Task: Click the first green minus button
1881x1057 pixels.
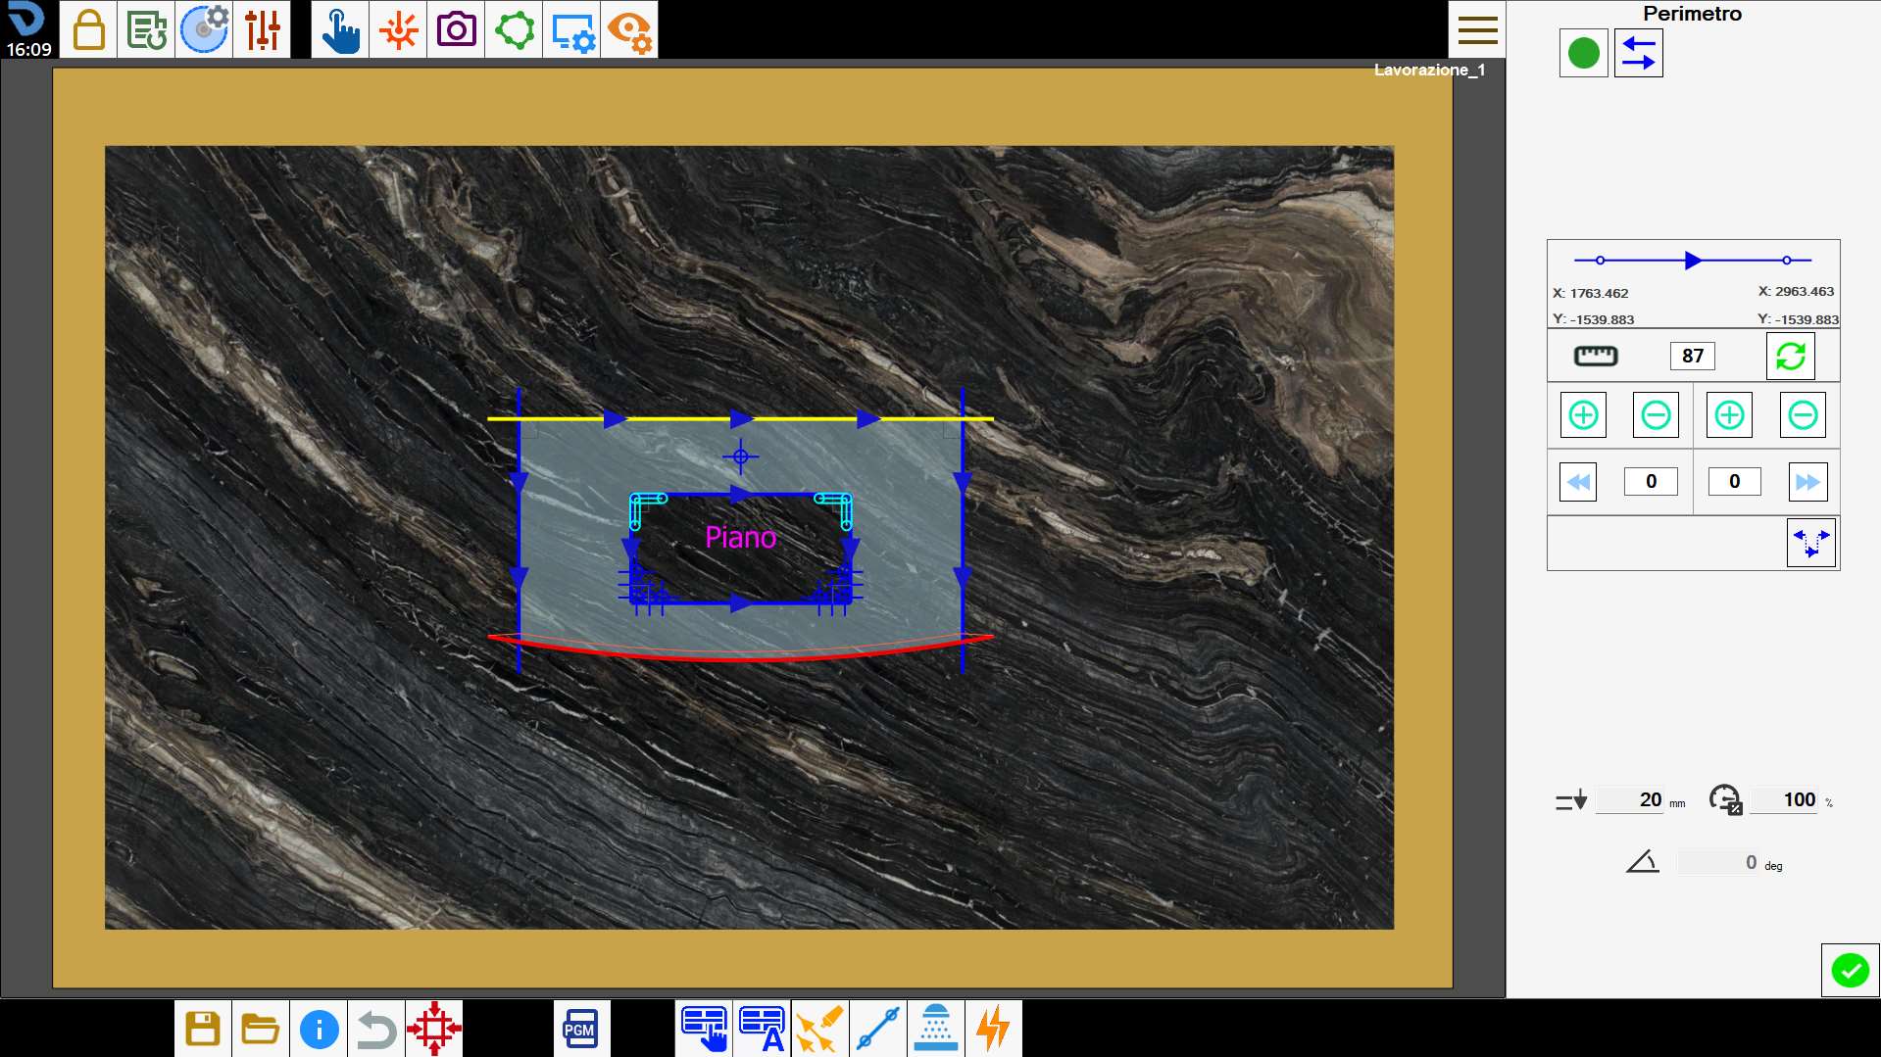Action: tap(1657, 415)
